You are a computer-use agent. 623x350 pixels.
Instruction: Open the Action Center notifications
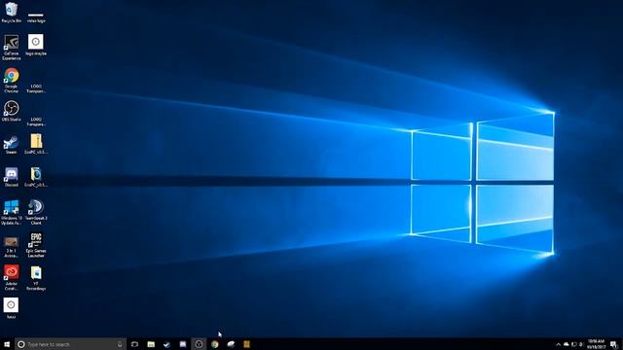click(x=614, y=344)
